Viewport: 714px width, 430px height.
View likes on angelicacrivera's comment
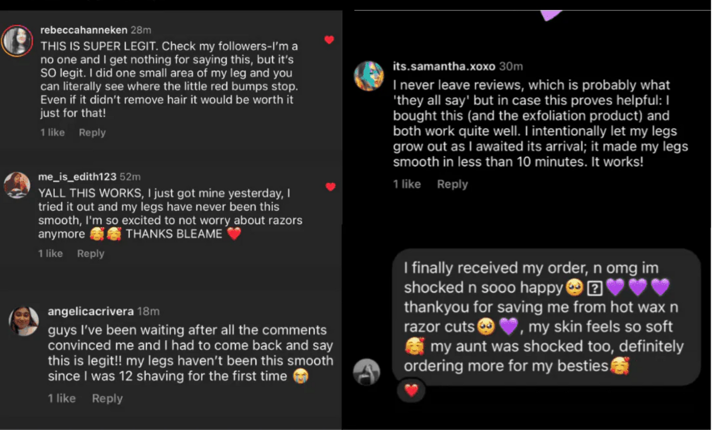(x=61, y=398)
